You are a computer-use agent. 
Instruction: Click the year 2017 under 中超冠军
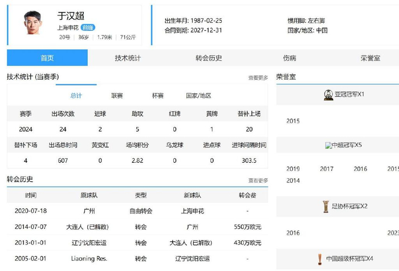pyautogui.click(x=327, y=169)
